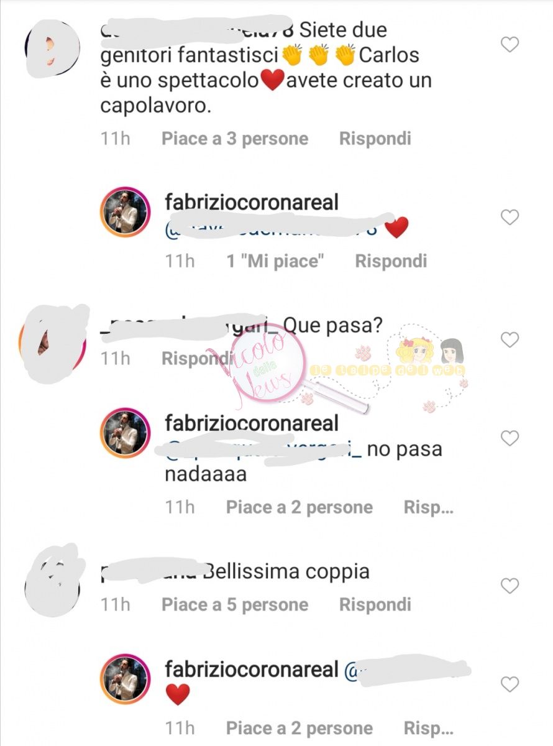View 'Piace a 5 persone' likes list
Image resolution: width=553 pixels, height=746 pixels.
(x=235, y=604)
